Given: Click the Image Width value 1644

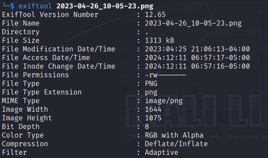Looking at the screenshot, I should coord(153,110).
